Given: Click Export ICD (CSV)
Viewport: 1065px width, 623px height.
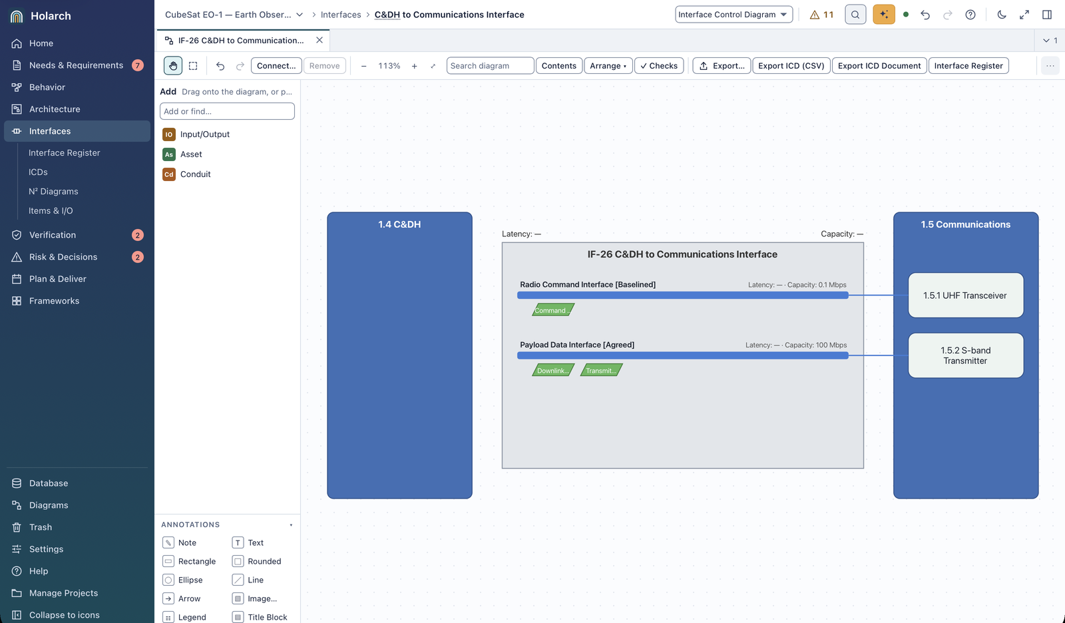Looking at the screenshot, I should [791, 66].
